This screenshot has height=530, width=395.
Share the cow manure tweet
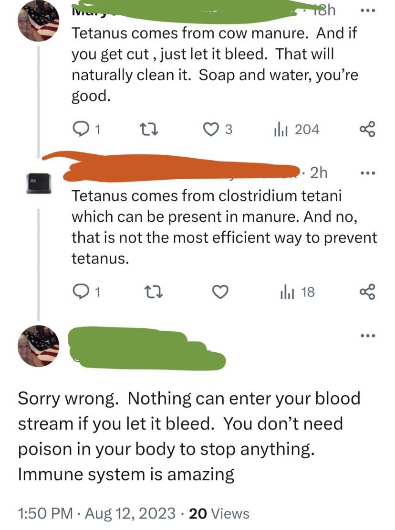tap(367, 129)
